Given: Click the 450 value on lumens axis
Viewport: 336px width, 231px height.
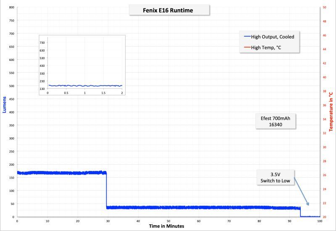Looking at the screenshot, I should pos(12,99).
